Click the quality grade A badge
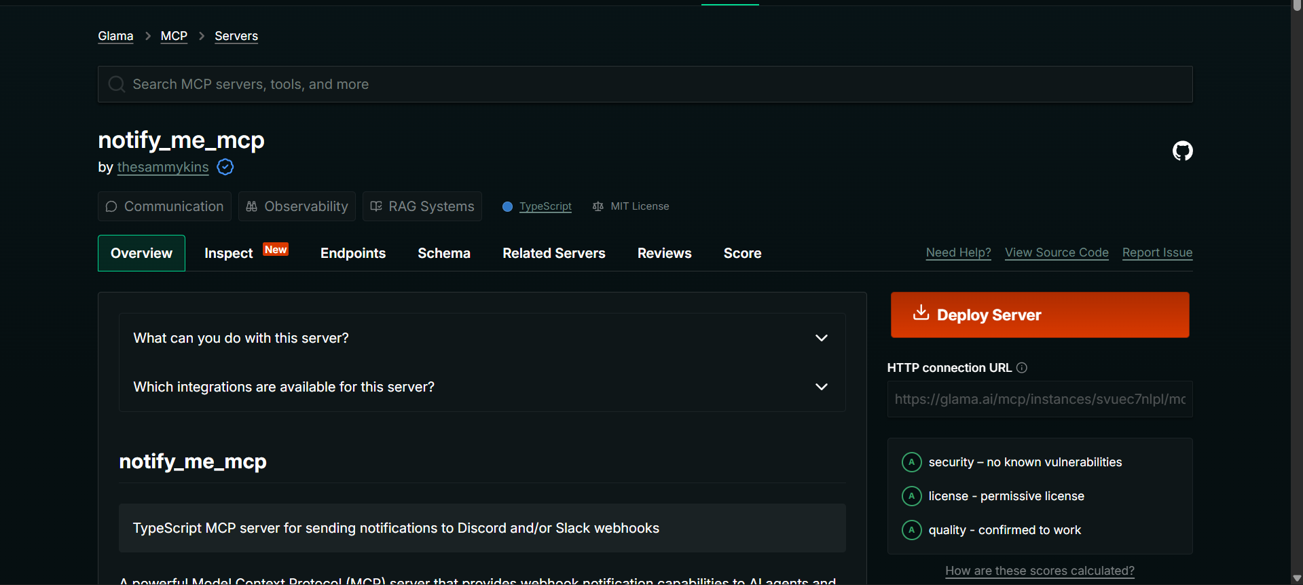The width and height of the screenshot is (1303, 585). tap(911, 530)
